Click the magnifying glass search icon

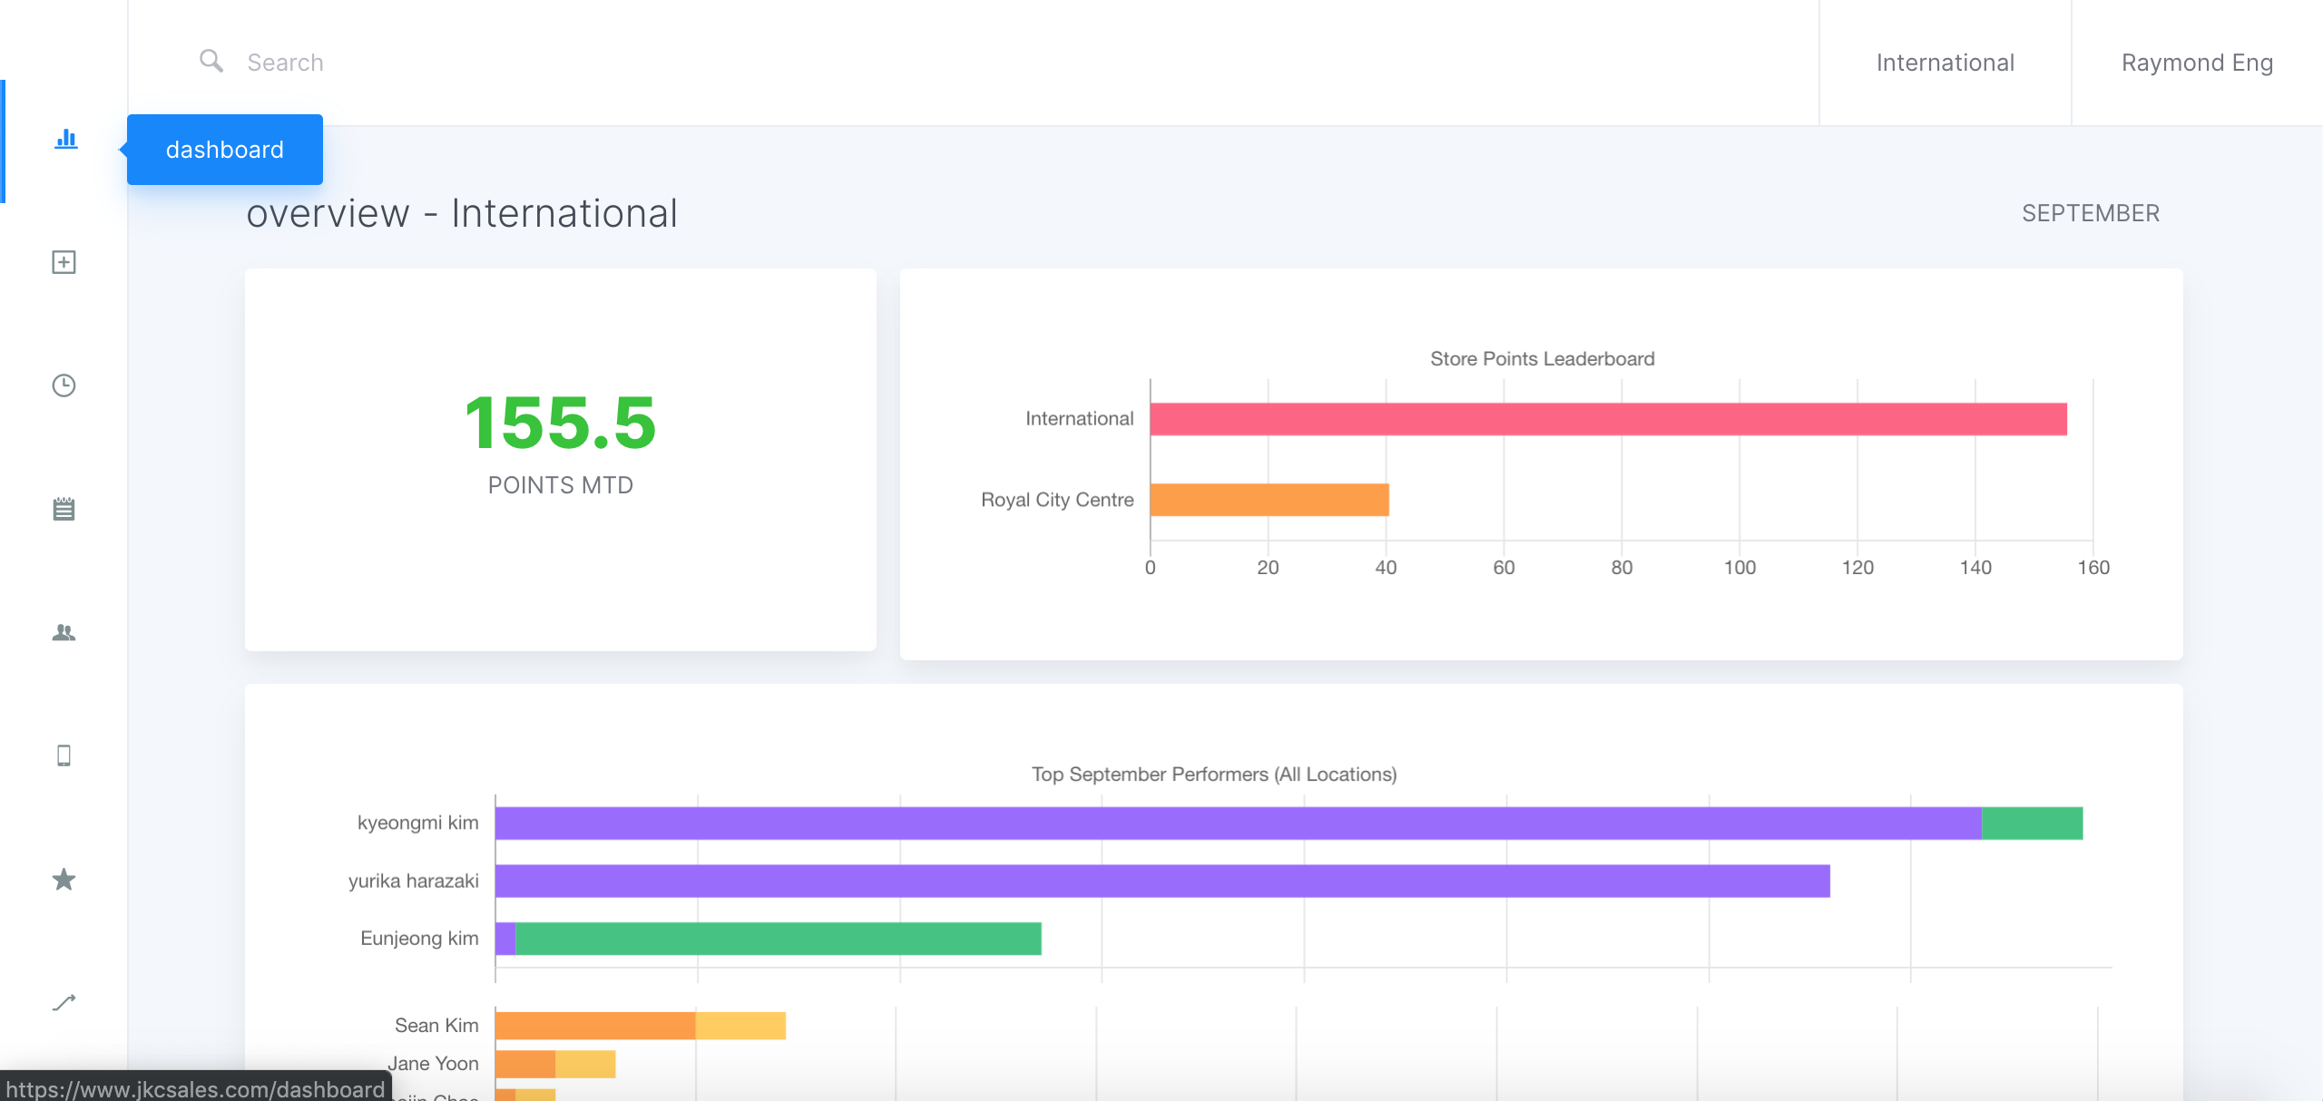211,61
